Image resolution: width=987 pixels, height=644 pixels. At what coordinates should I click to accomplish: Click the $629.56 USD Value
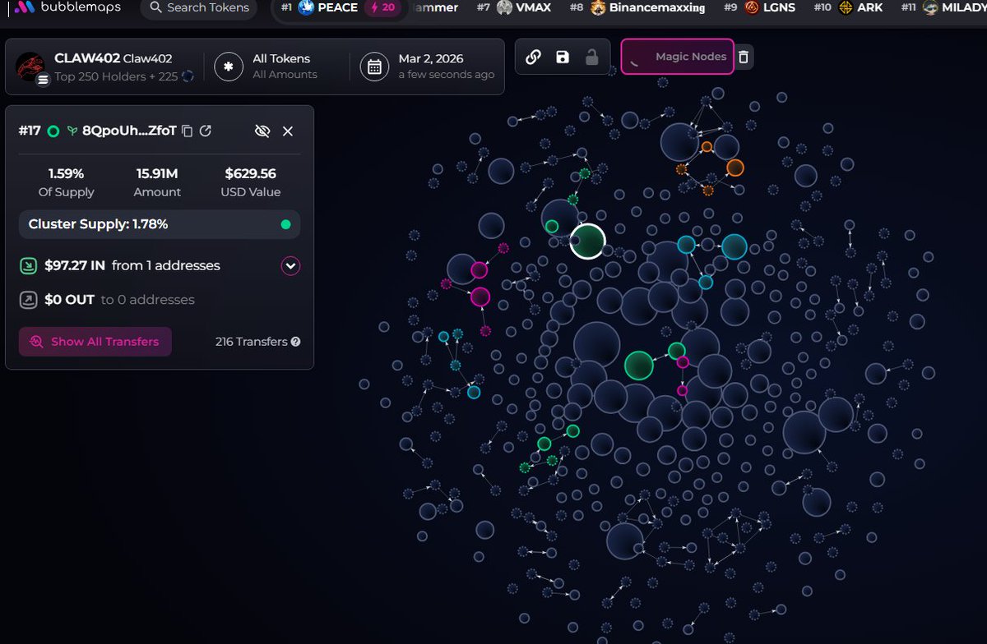coord(250,174)
